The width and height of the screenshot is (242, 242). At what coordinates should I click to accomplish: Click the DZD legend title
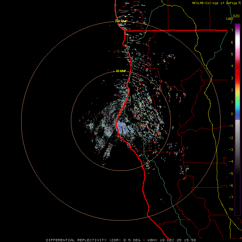[x=236, y=16]
